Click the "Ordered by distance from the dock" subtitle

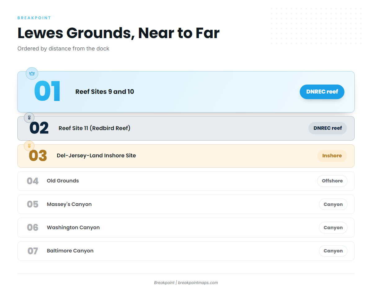(x=63, y=49)
